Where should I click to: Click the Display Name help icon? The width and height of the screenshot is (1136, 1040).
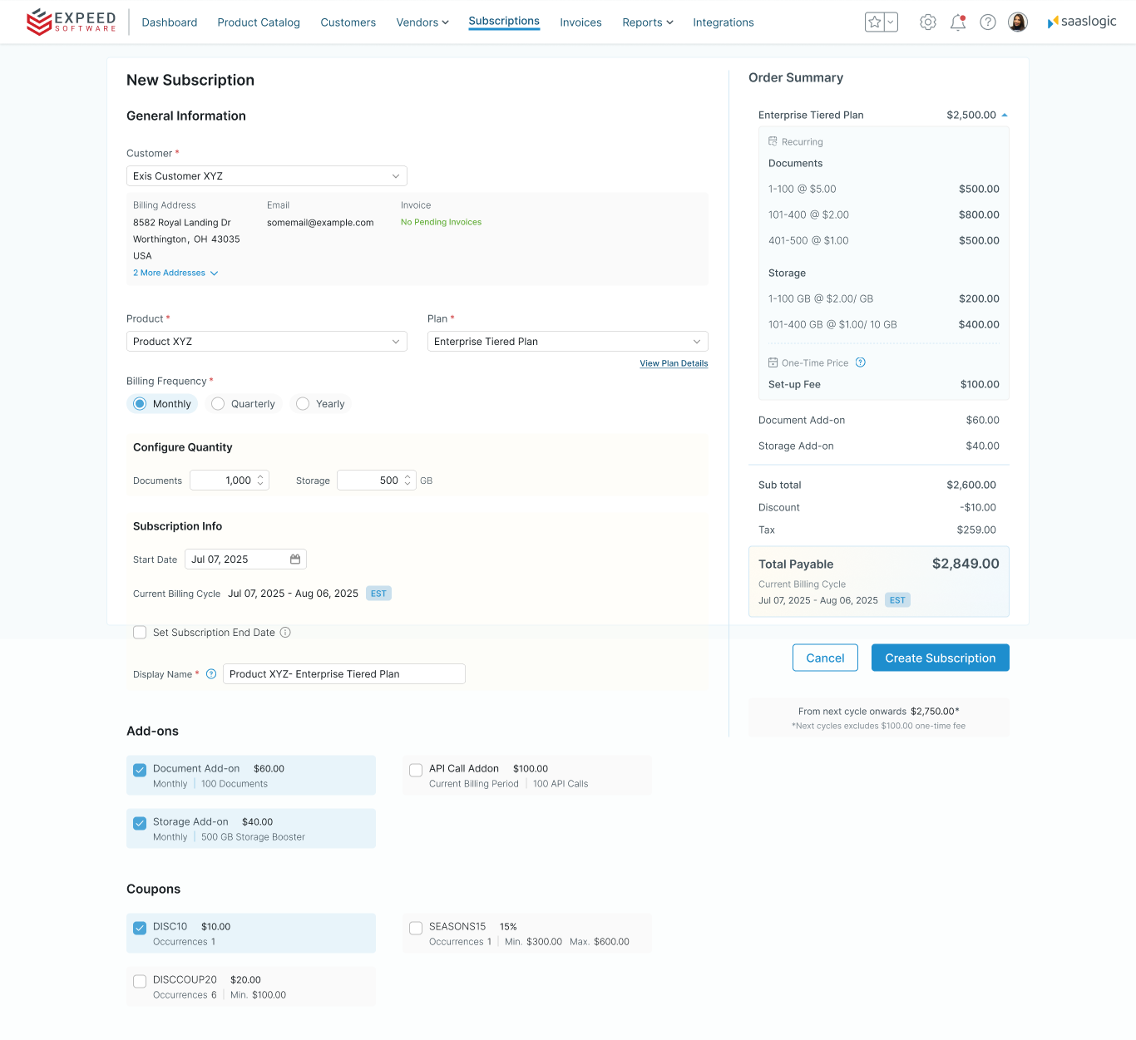[x=211, y=674]
